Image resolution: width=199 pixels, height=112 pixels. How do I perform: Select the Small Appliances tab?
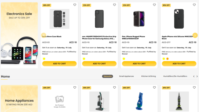(x=127, y=76)
